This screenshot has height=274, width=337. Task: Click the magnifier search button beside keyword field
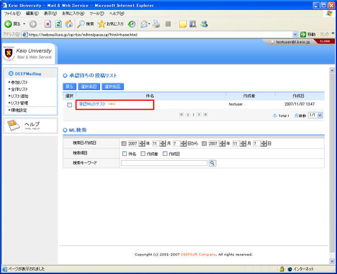pyautogui.click(x=212, y=163)
